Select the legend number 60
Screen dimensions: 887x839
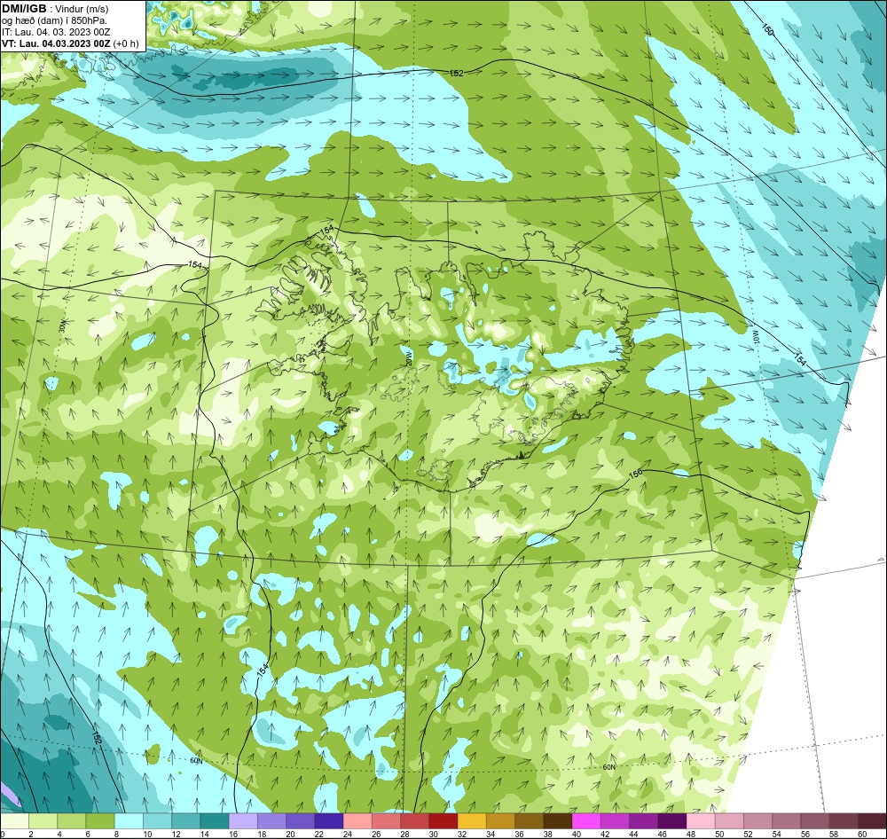click(862, 834)
